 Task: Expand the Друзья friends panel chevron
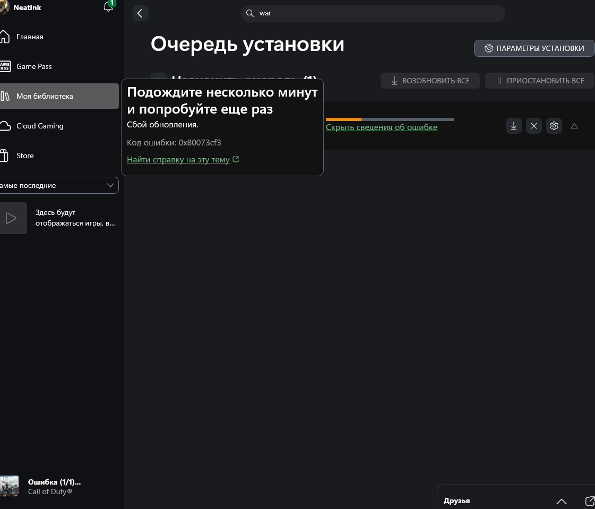(561, 502)
